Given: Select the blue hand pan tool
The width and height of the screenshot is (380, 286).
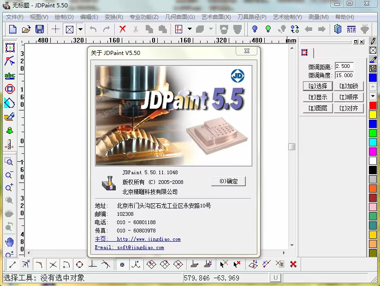Looking at the screenshot, I should click(x=9, y=242).
